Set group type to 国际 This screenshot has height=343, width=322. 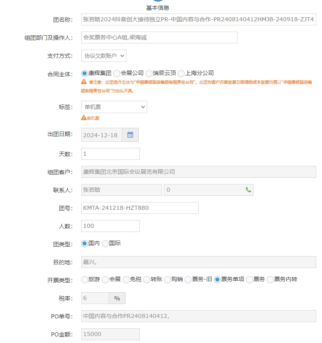point(105,243)
